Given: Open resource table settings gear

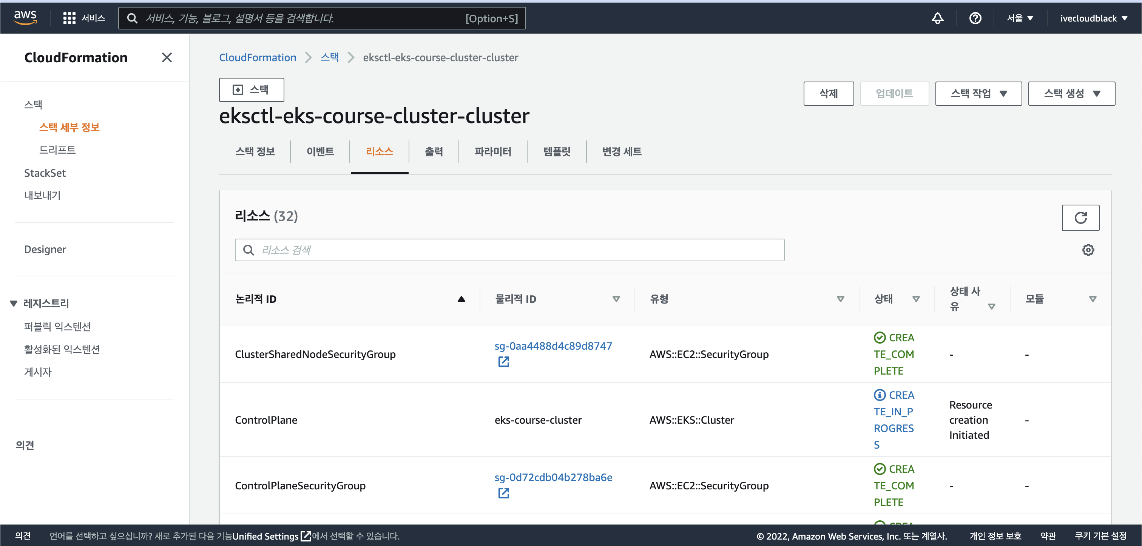Looking at the screenshot, I should (x=1088, y=250).
